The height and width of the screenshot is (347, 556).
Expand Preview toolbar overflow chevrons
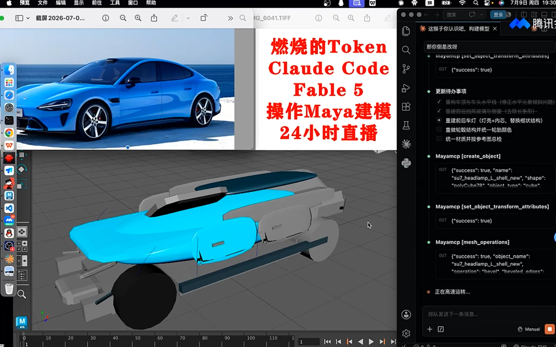[x=231, y=18]
